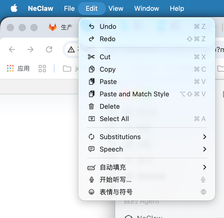Select the Paste menu item
This screenshot has width=224, height=218.
point(147,82)
